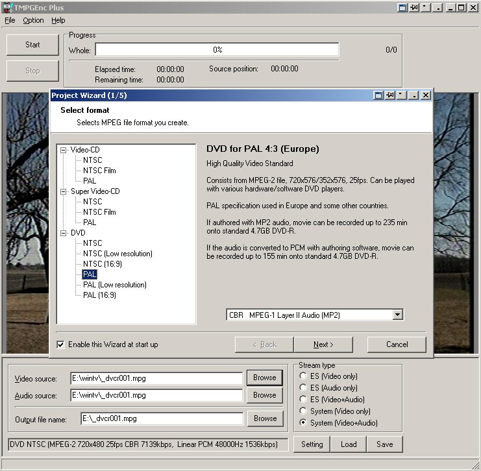Select ES (Audio only) stream type

click(x=303, y=387)
